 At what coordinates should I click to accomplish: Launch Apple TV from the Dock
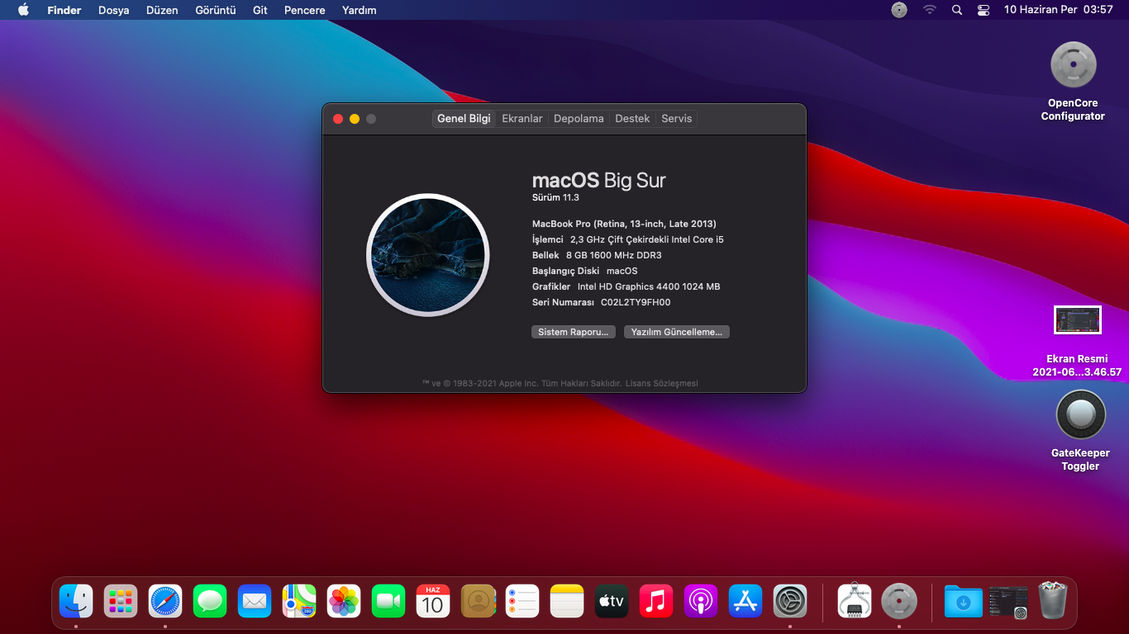click(612, 601)
